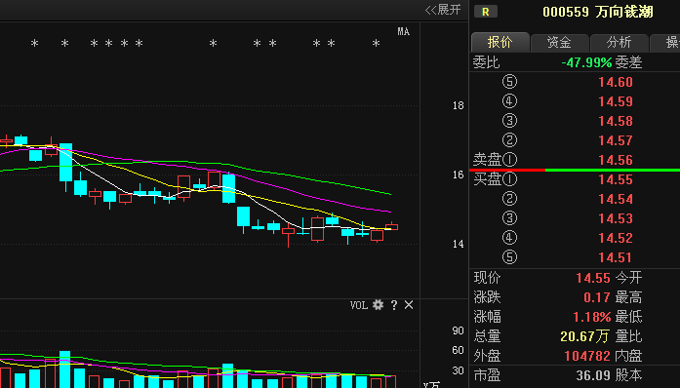680x388 pixels.
Task: Select sell level 3 circled icon
Action: pyautogui.click(x=509, y=121)
